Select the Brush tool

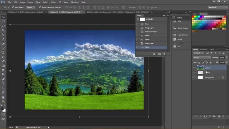[3, 48]
